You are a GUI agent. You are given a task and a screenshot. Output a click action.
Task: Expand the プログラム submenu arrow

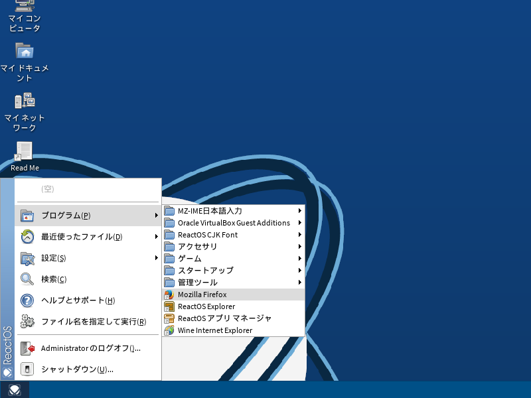pos(156,215)
